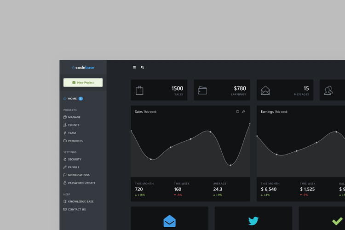Click the codebase logo
The height and width of the screenshot is (230, 345).
pyautogui.click(x=83, y=68)
